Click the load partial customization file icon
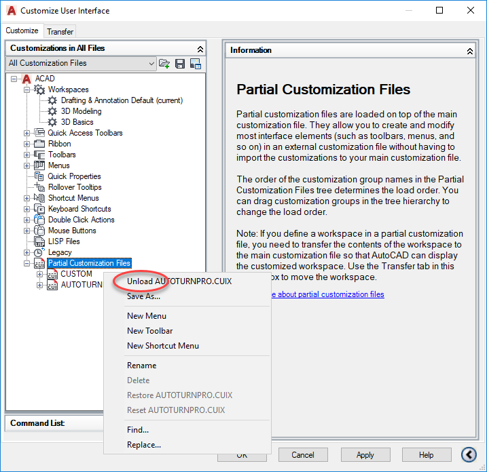 [164, 64]
